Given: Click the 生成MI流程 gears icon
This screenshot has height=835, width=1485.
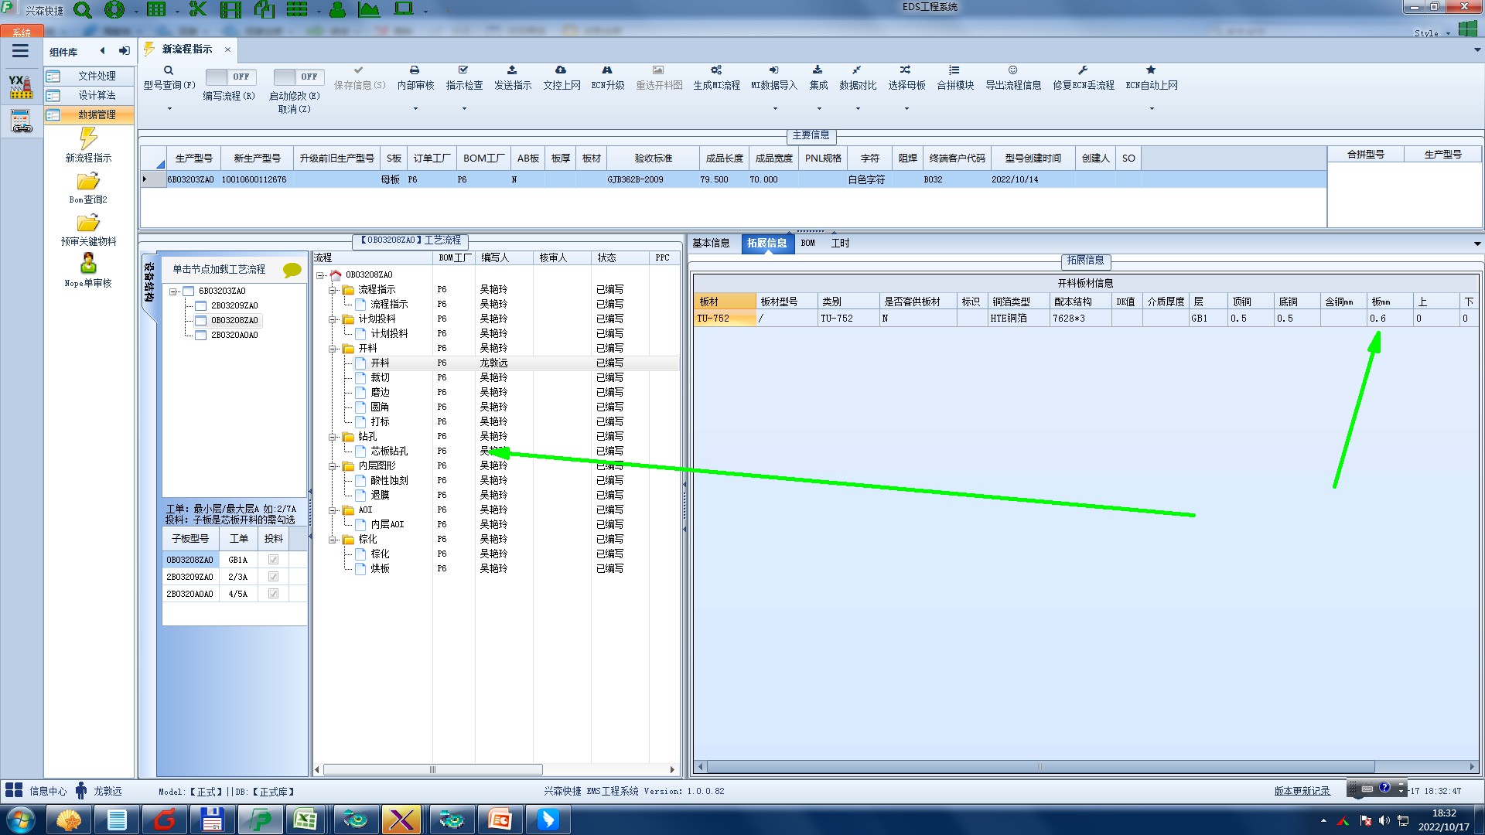Looking at the screenshot, I should click(x=716, y=70).
